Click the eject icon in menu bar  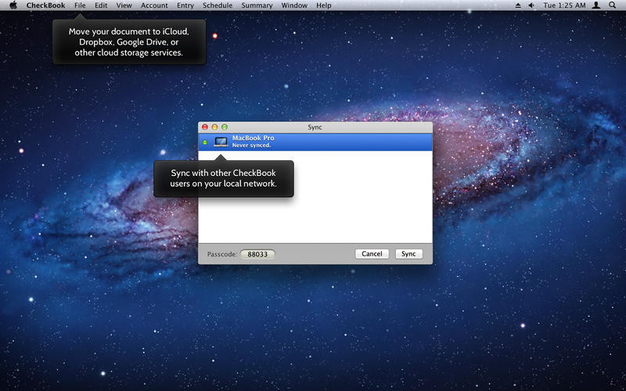[x=518, y=5]
